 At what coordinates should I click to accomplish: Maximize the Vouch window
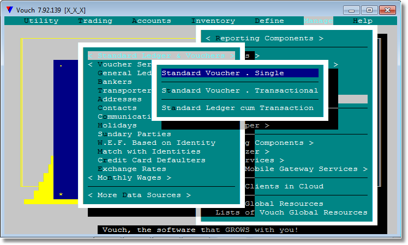click(x=369, y=10)
